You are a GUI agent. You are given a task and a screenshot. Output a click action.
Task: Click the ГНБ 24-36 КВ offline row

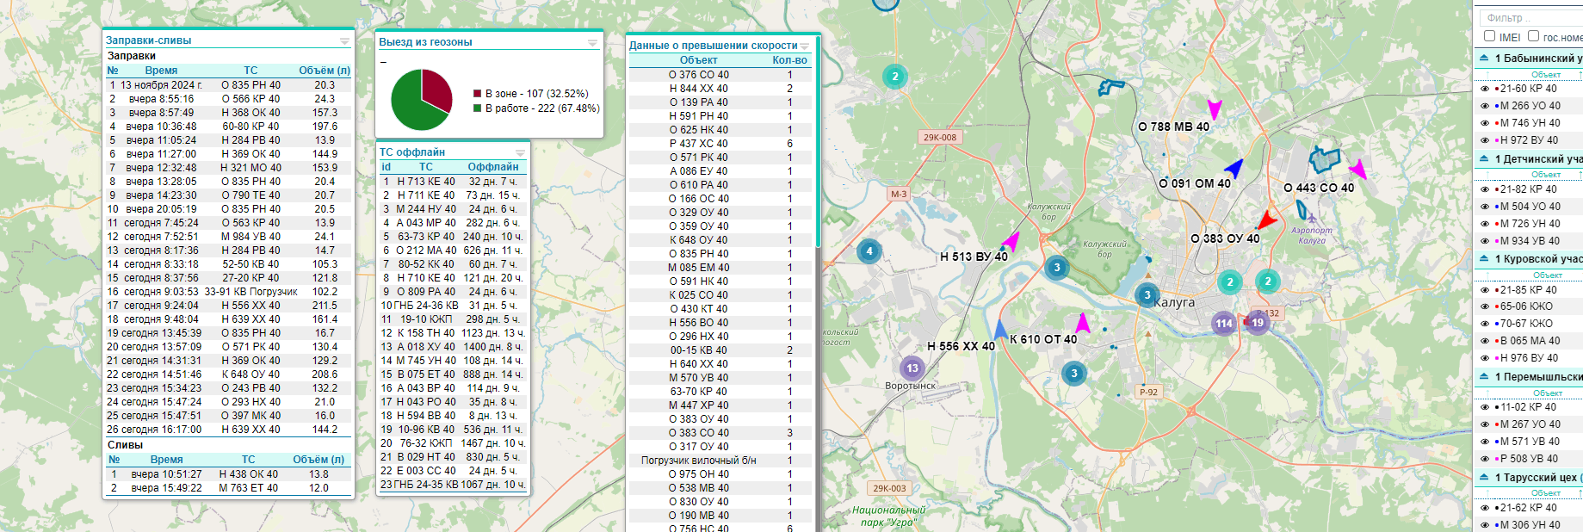point(452,306)
